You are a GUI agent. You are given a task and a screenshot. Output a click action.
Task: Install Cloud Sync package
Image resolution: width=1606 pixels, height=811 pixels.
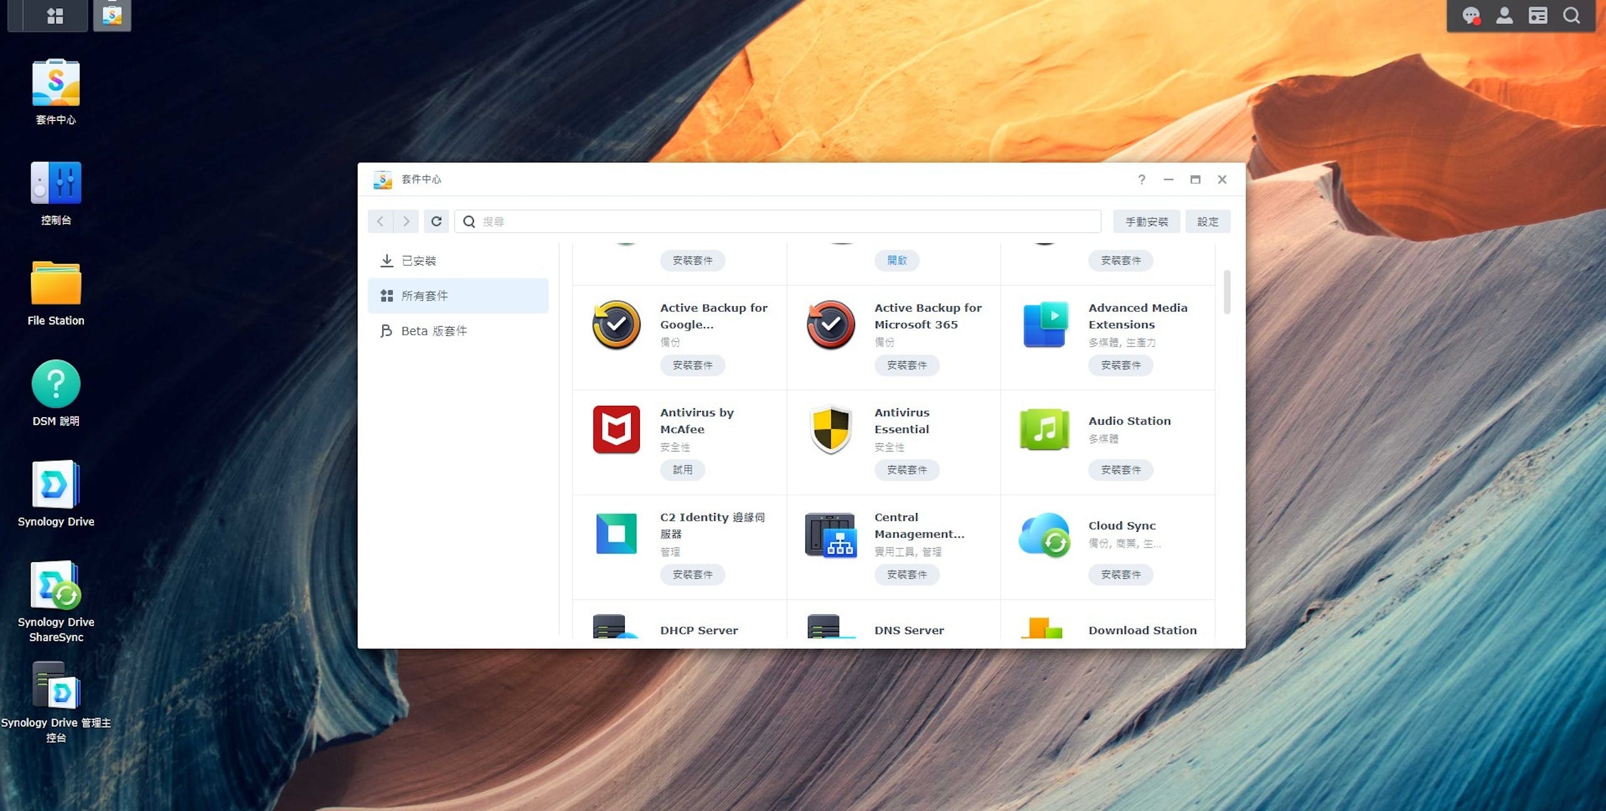click(1121, 575)
